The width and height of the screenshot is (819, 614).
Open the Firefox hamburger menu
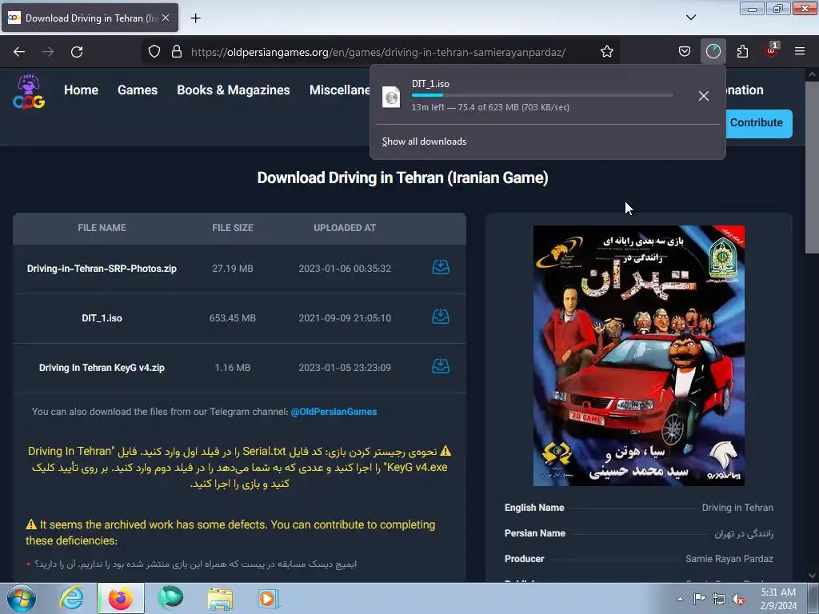pyautogui.click(x=800, y=52)
